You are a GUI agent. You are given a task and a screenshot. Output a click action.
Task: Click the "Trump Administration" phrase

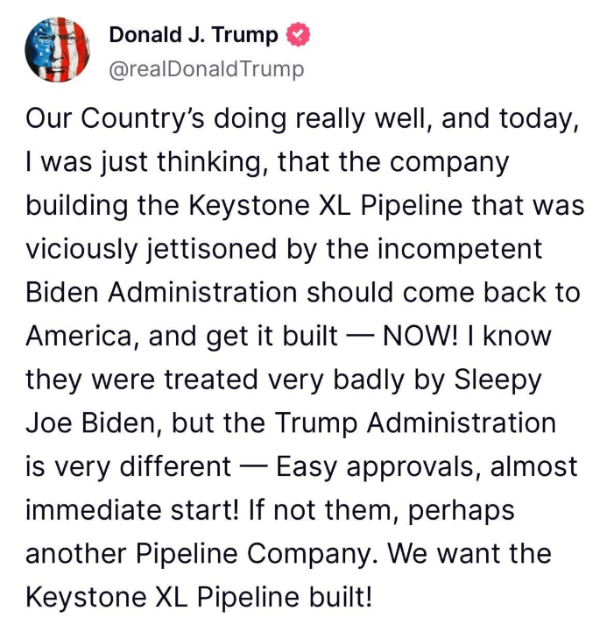point(416,423)
